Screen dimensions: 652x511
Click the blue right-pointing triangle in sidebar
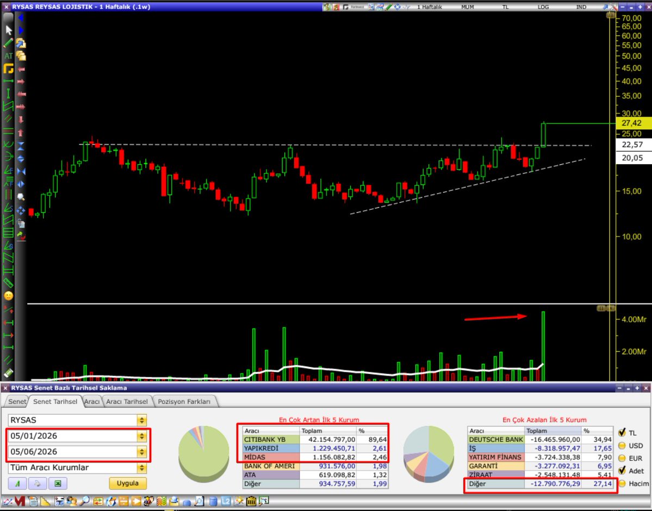click(21, 30)
